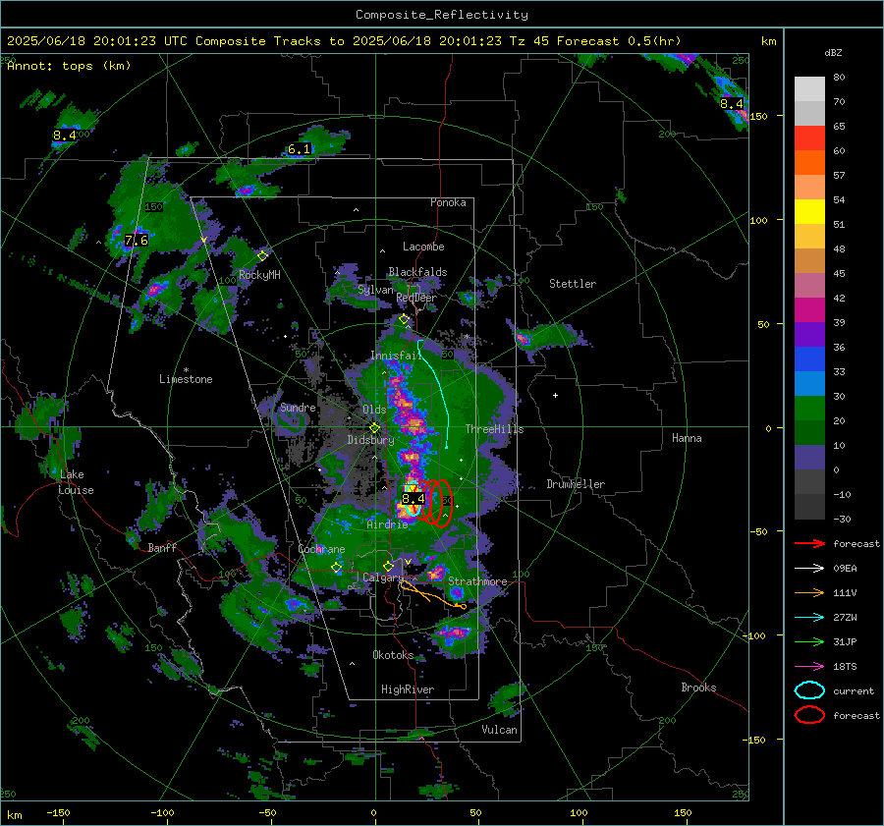Select the magenta 18TS track arrow

(x=809, y=667)
